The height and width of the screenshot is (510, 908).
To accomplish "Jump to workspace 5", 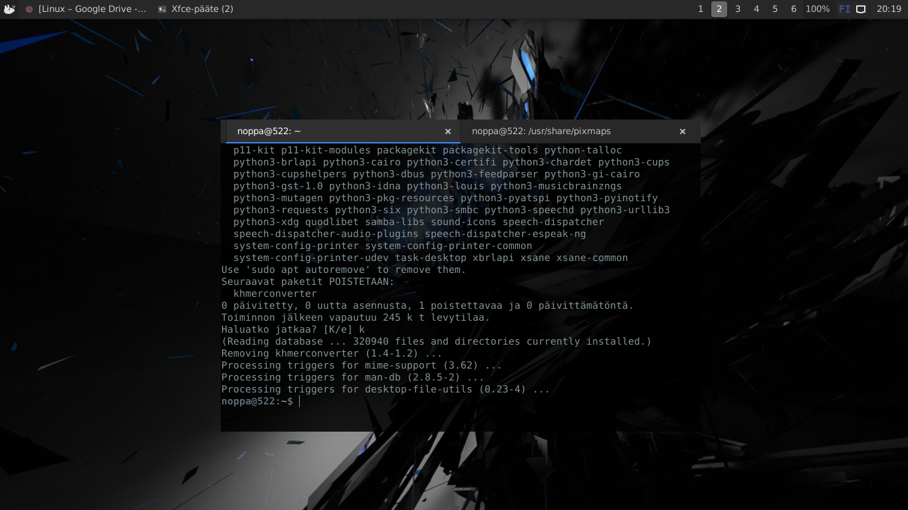I will pyautogui.click(x=775, y=9).
